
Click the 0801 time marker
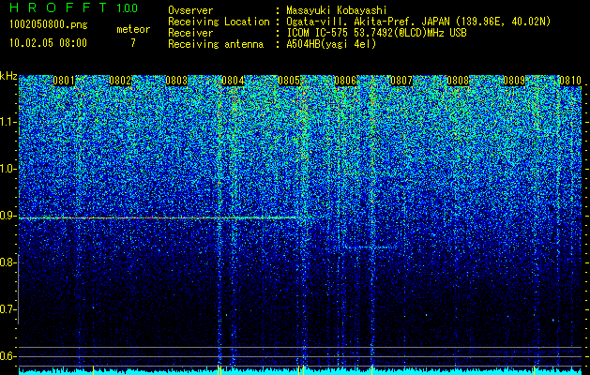tap(64, 81)
